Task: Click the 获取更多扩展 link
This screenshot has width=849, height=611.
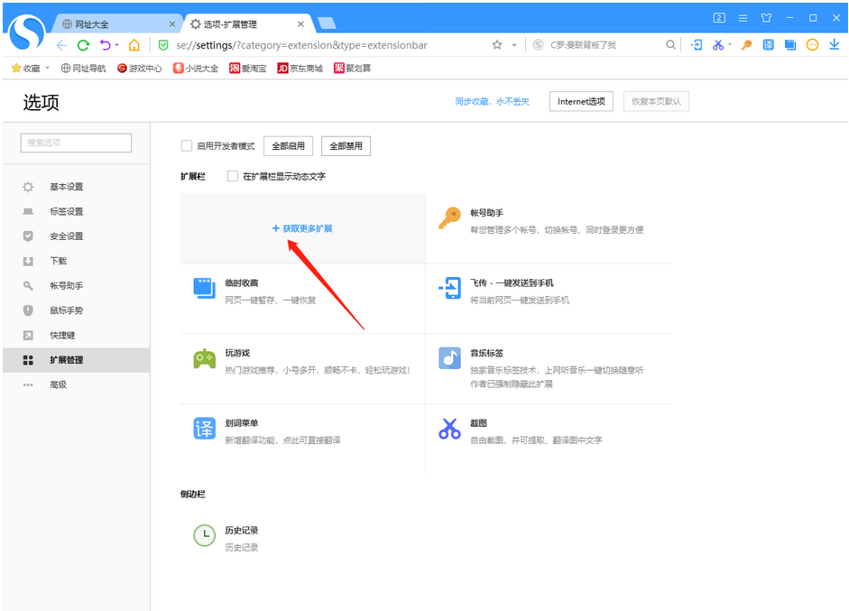Action: [302, 229]
